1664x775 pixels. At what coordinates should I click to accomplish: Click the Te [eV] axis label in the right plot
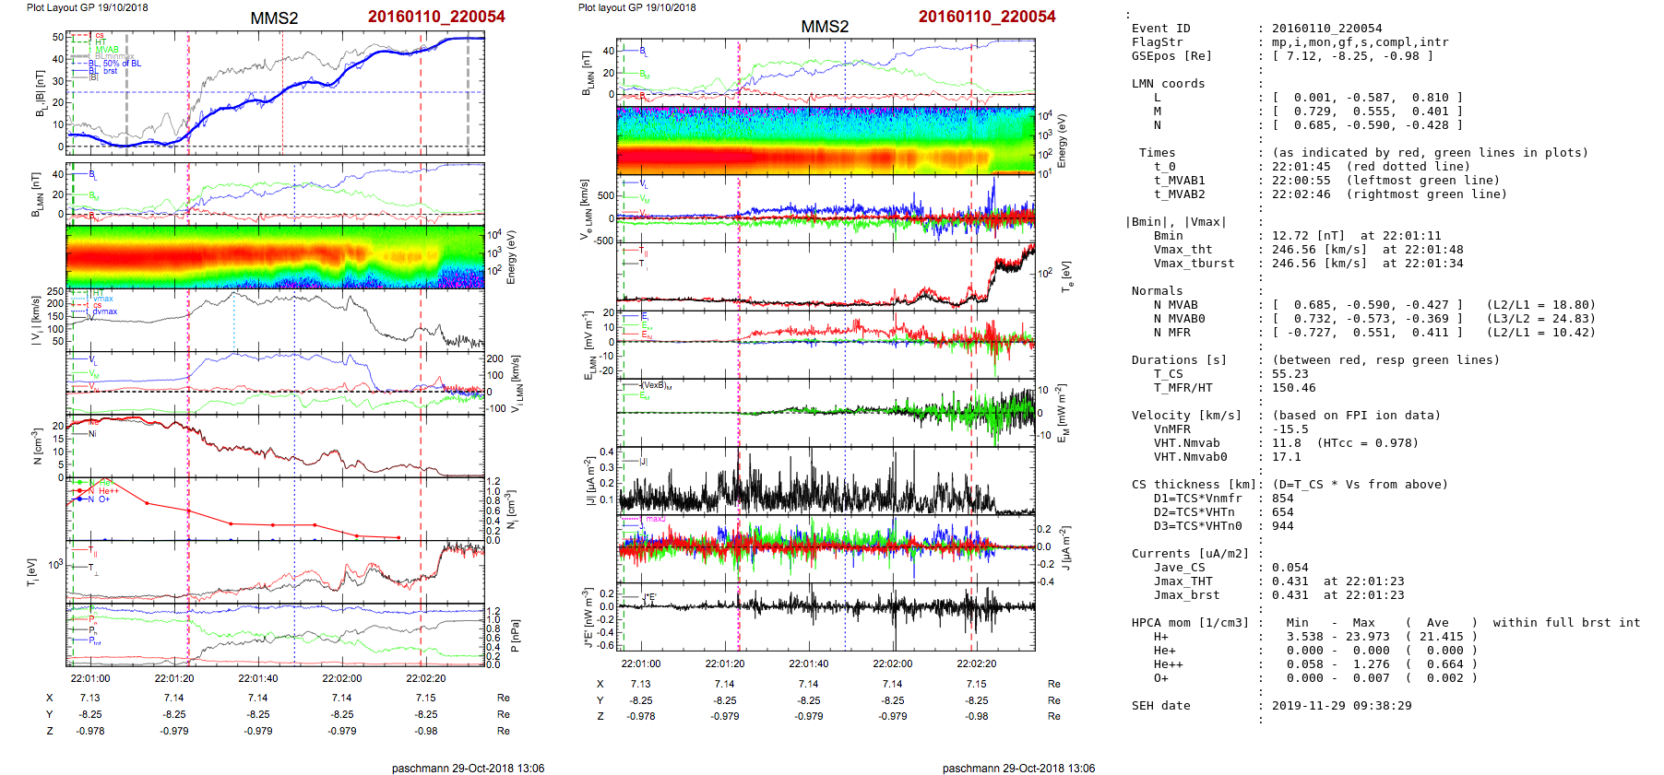click(1066, 276)
